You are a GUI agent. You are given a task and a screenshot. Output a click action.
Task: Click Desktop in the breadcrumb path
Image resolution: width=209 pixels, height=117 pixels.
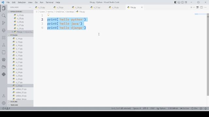point(70,12)
